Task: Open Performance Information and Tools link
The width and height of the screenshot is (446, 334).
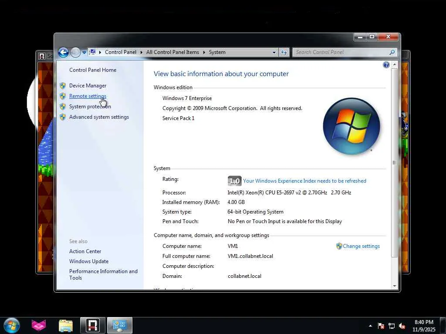Action: (x=103, y=275)
